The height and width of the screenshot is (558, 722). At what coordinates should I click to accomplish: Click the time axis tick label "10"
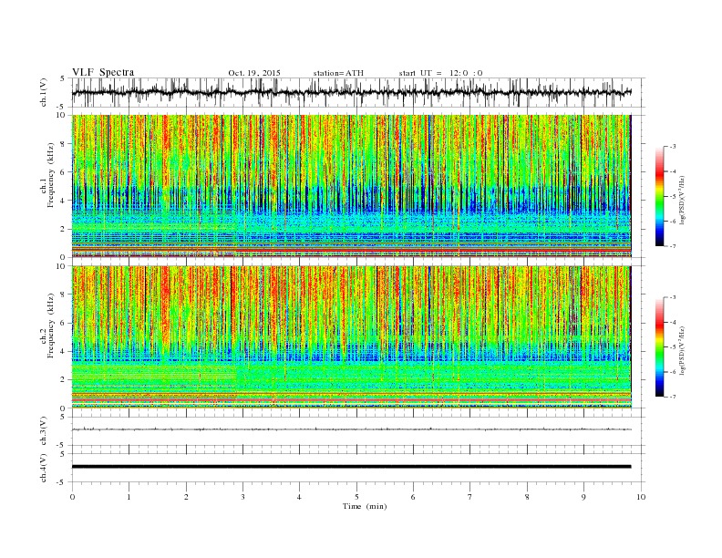pos(641,497)
